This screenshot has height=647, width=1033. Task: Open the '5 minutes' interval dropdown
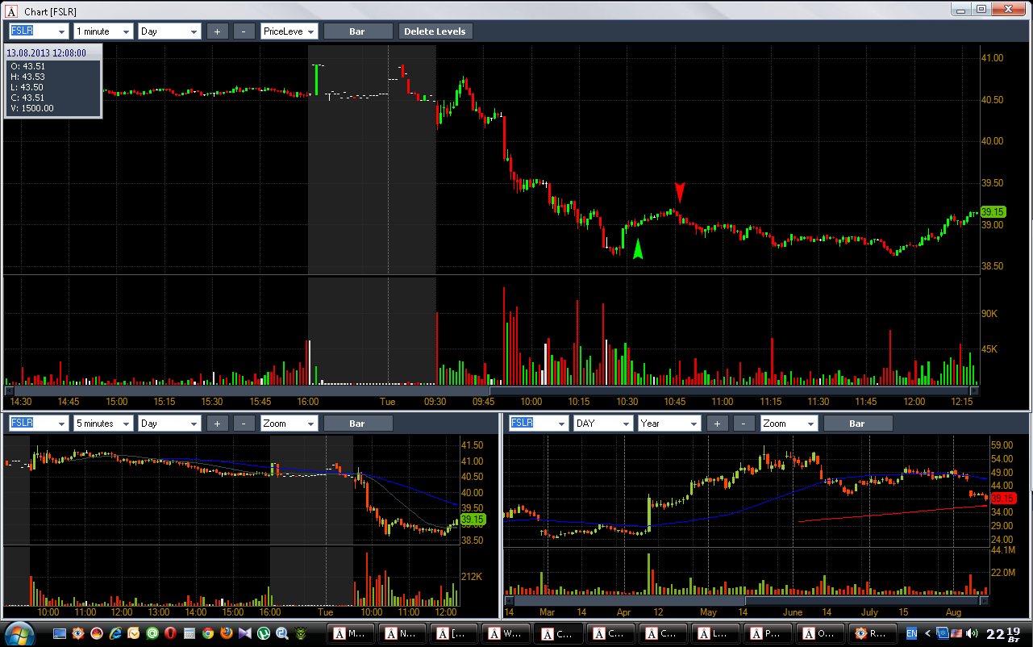pos(103,423)
